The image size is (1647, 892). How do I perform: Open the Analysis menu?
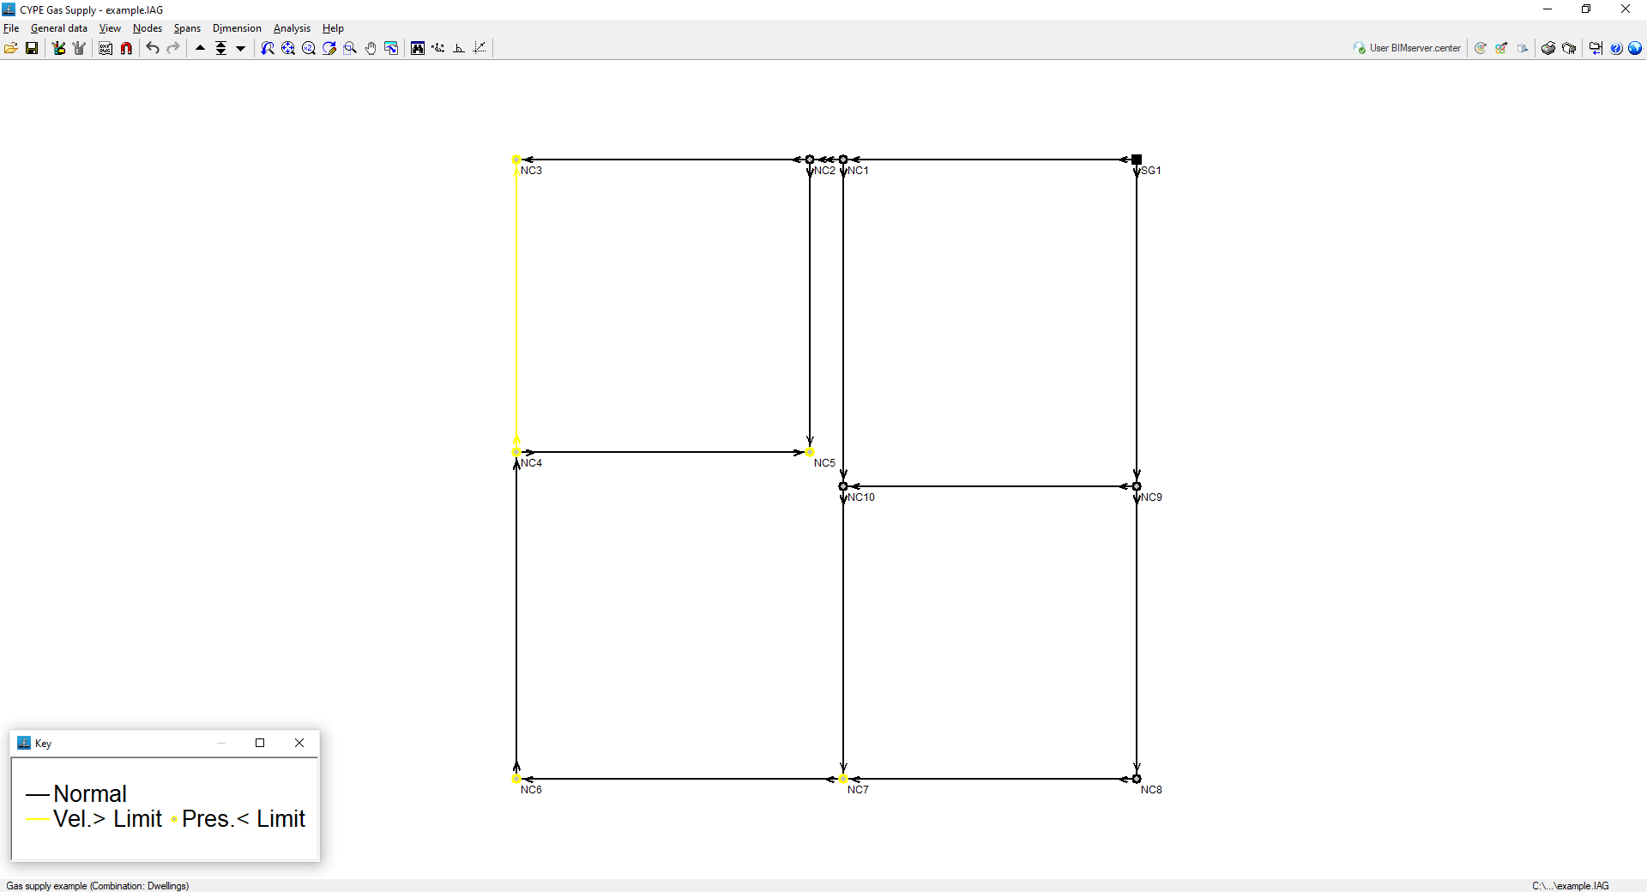[x=292, y=28]
